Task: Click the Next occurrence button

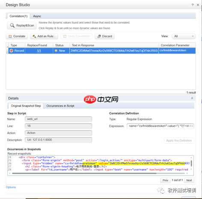Action: click(189, 180)
